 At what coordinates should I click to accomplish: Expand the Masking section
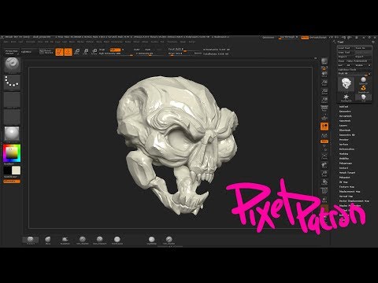(x=343, y=154)
